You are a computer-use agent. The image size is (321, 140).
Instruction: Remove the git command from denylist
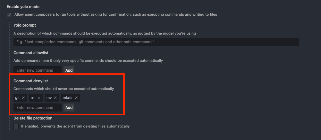pyautogui.click(x=23, y=98)
